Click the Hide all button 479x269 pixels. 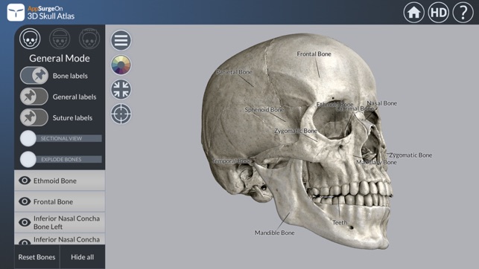[83, 257]
